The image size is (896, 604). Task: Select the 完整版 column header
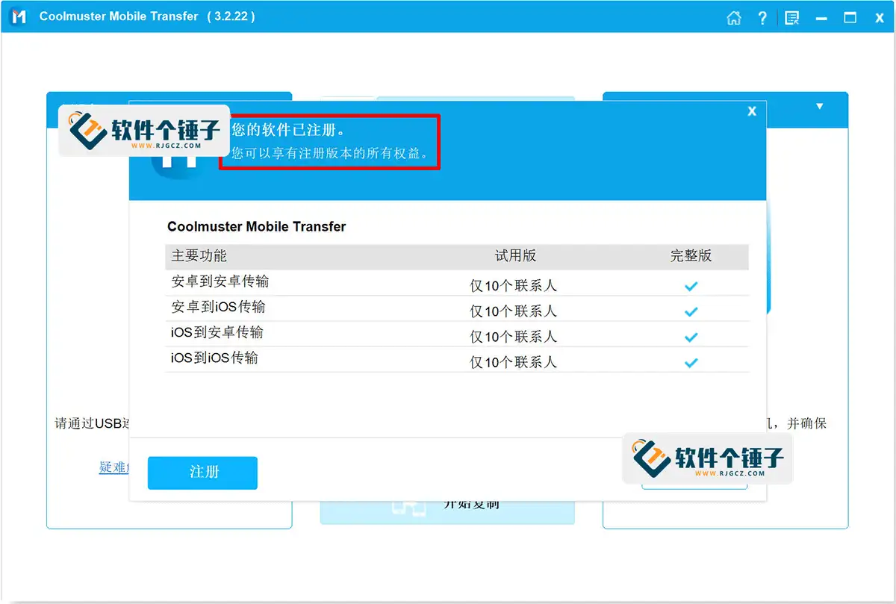tap(691, 255)
